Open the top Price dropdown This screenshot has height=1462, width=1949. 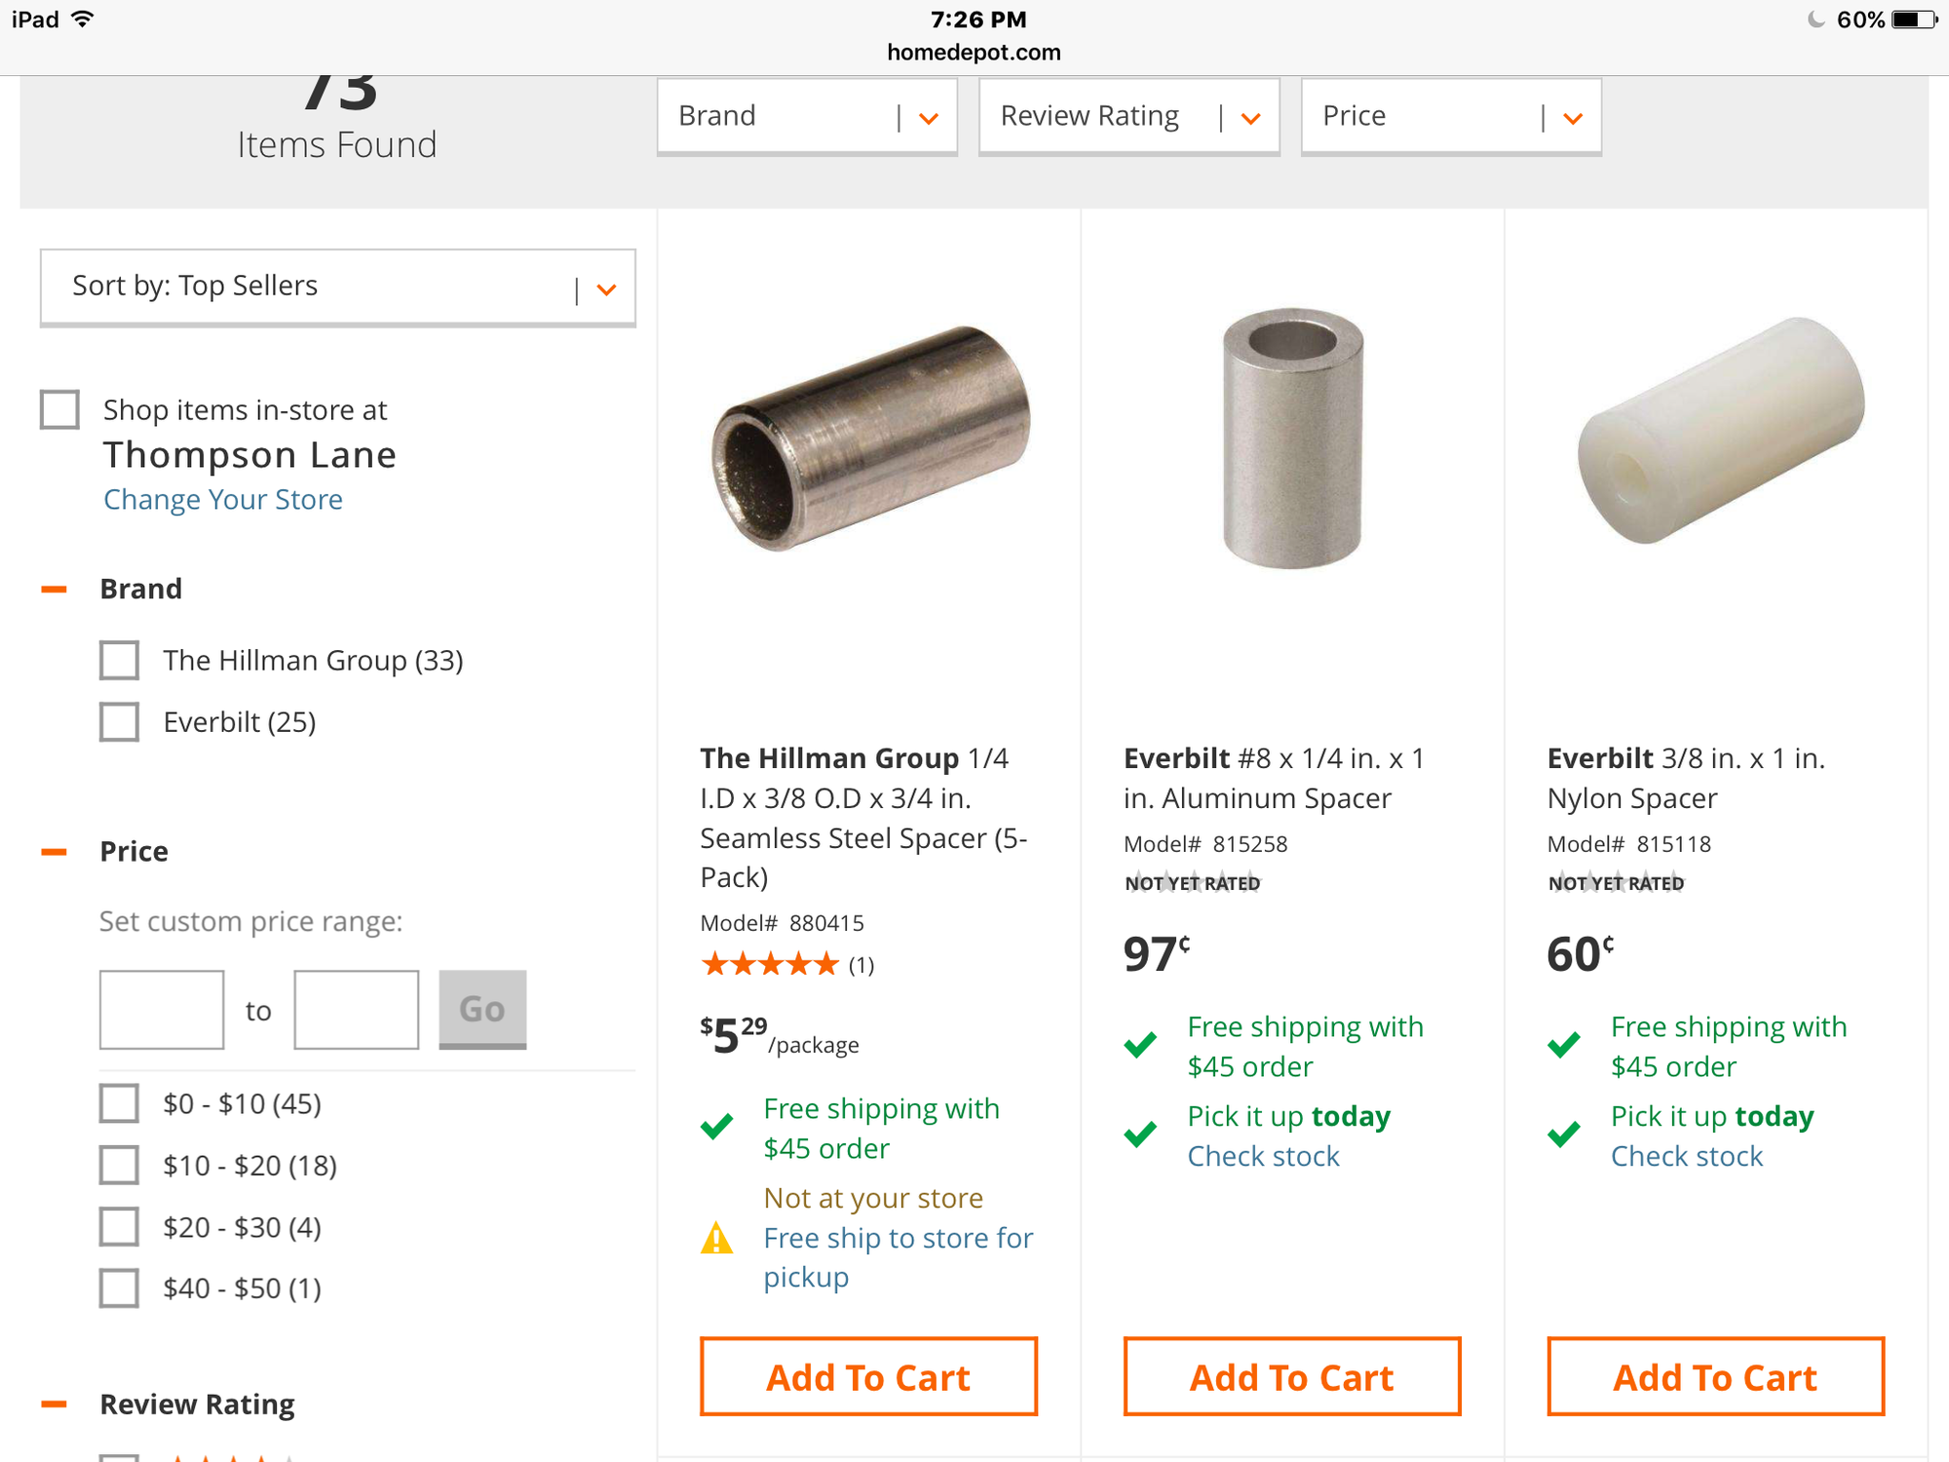point(1450,117)
